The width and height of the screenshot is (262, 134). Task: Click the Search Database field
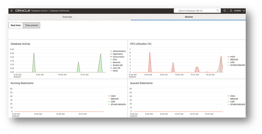tap(197, 11)
